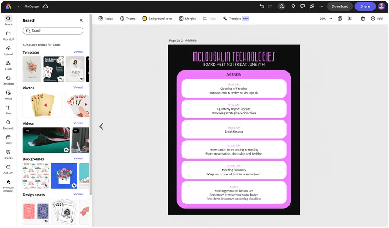Open the Margins toolbar option

coord(188,19)
